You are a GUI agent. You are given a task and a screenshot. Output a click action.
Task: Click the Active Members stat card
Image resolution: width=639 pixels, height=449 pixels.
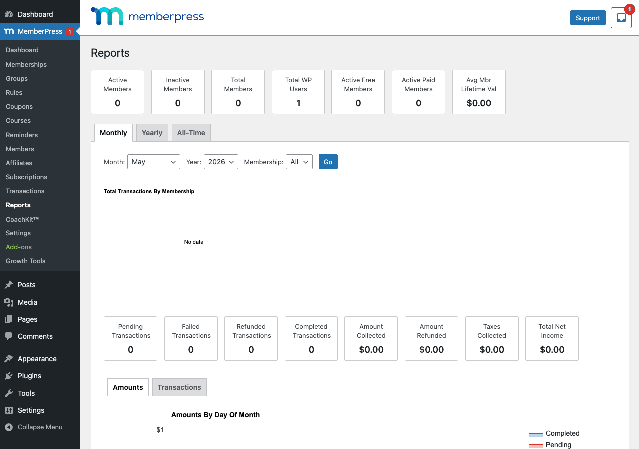click(x=117, y=92)
